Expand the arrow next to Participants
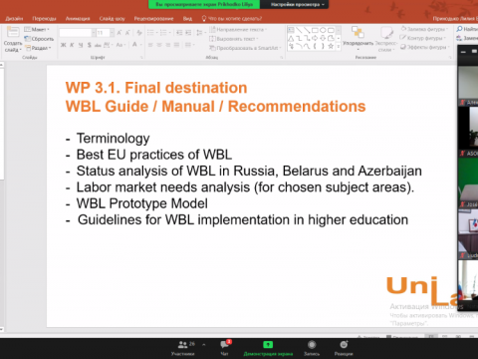The width and height of the screenshot is (478, 359). [x=203, y=345]
